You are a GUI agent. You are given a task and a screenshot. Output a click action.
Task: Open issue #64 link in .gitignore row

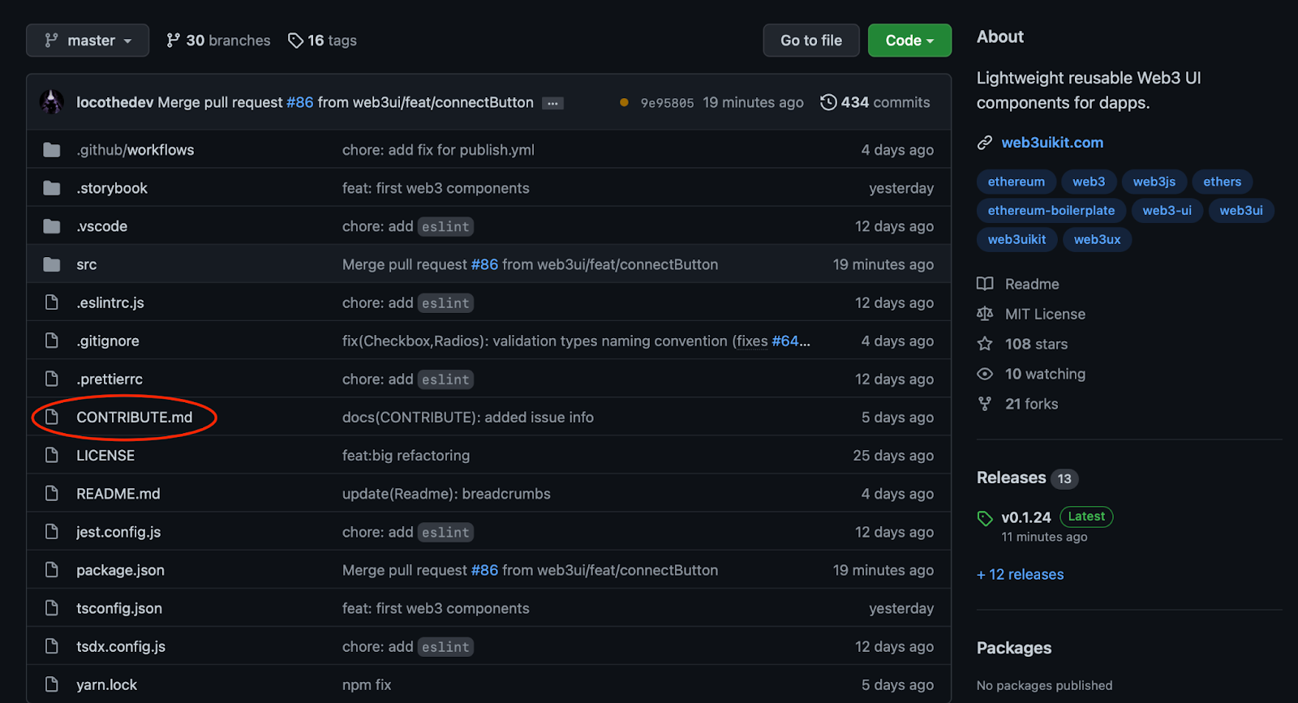785,341
